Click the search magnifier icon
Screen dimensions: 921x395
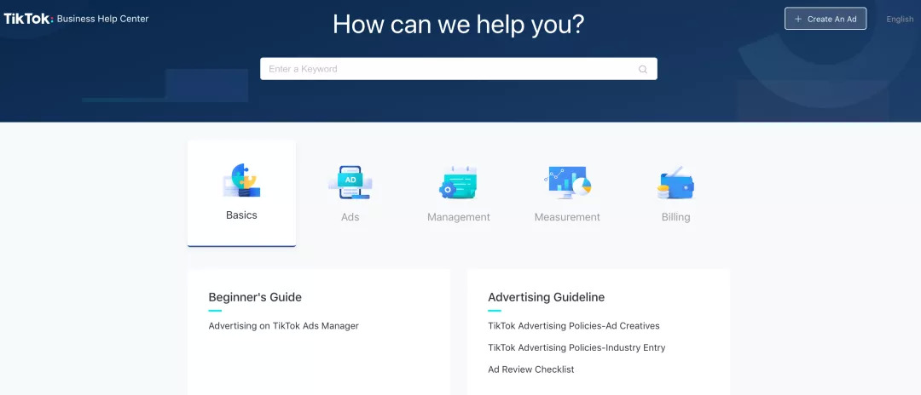tap(643, 69)
